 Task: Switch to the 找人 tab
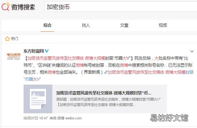86,25
